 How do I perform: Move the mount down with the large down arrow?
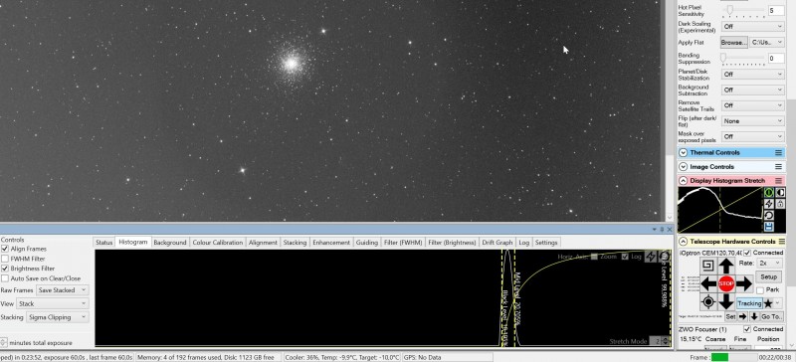(726, 302)
